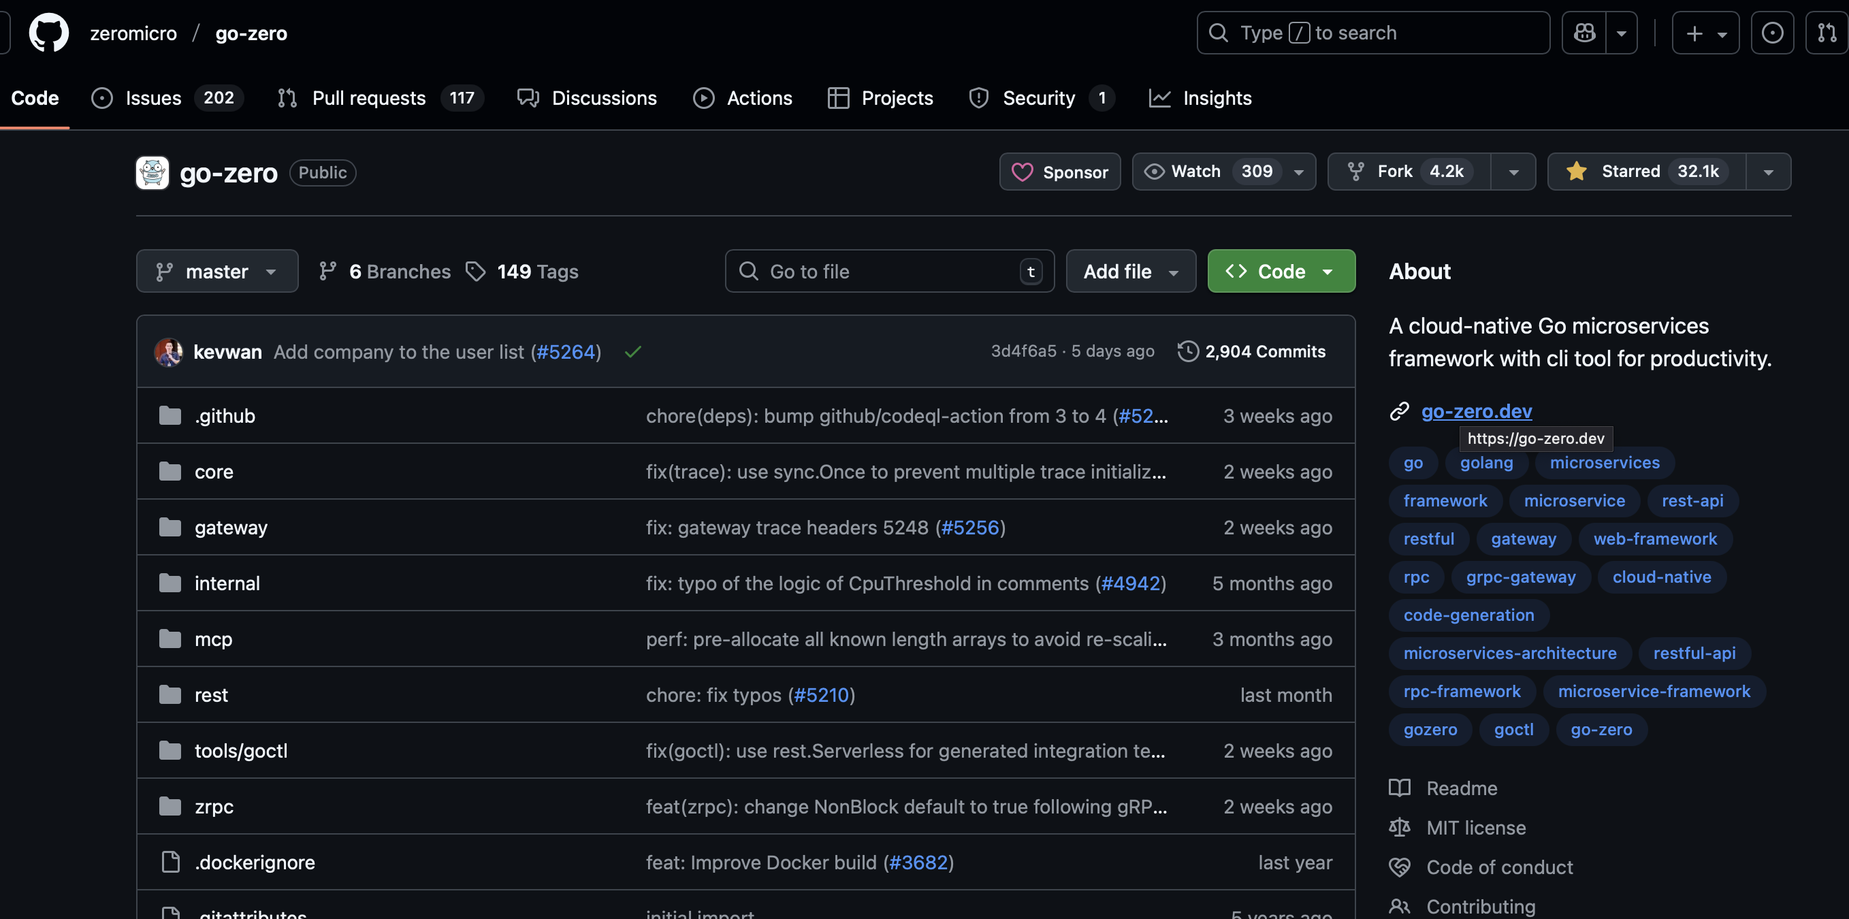Click the GitHub Octocat home logo
The width and height of the screenshot is (1849, 919).
pos(49,33)
